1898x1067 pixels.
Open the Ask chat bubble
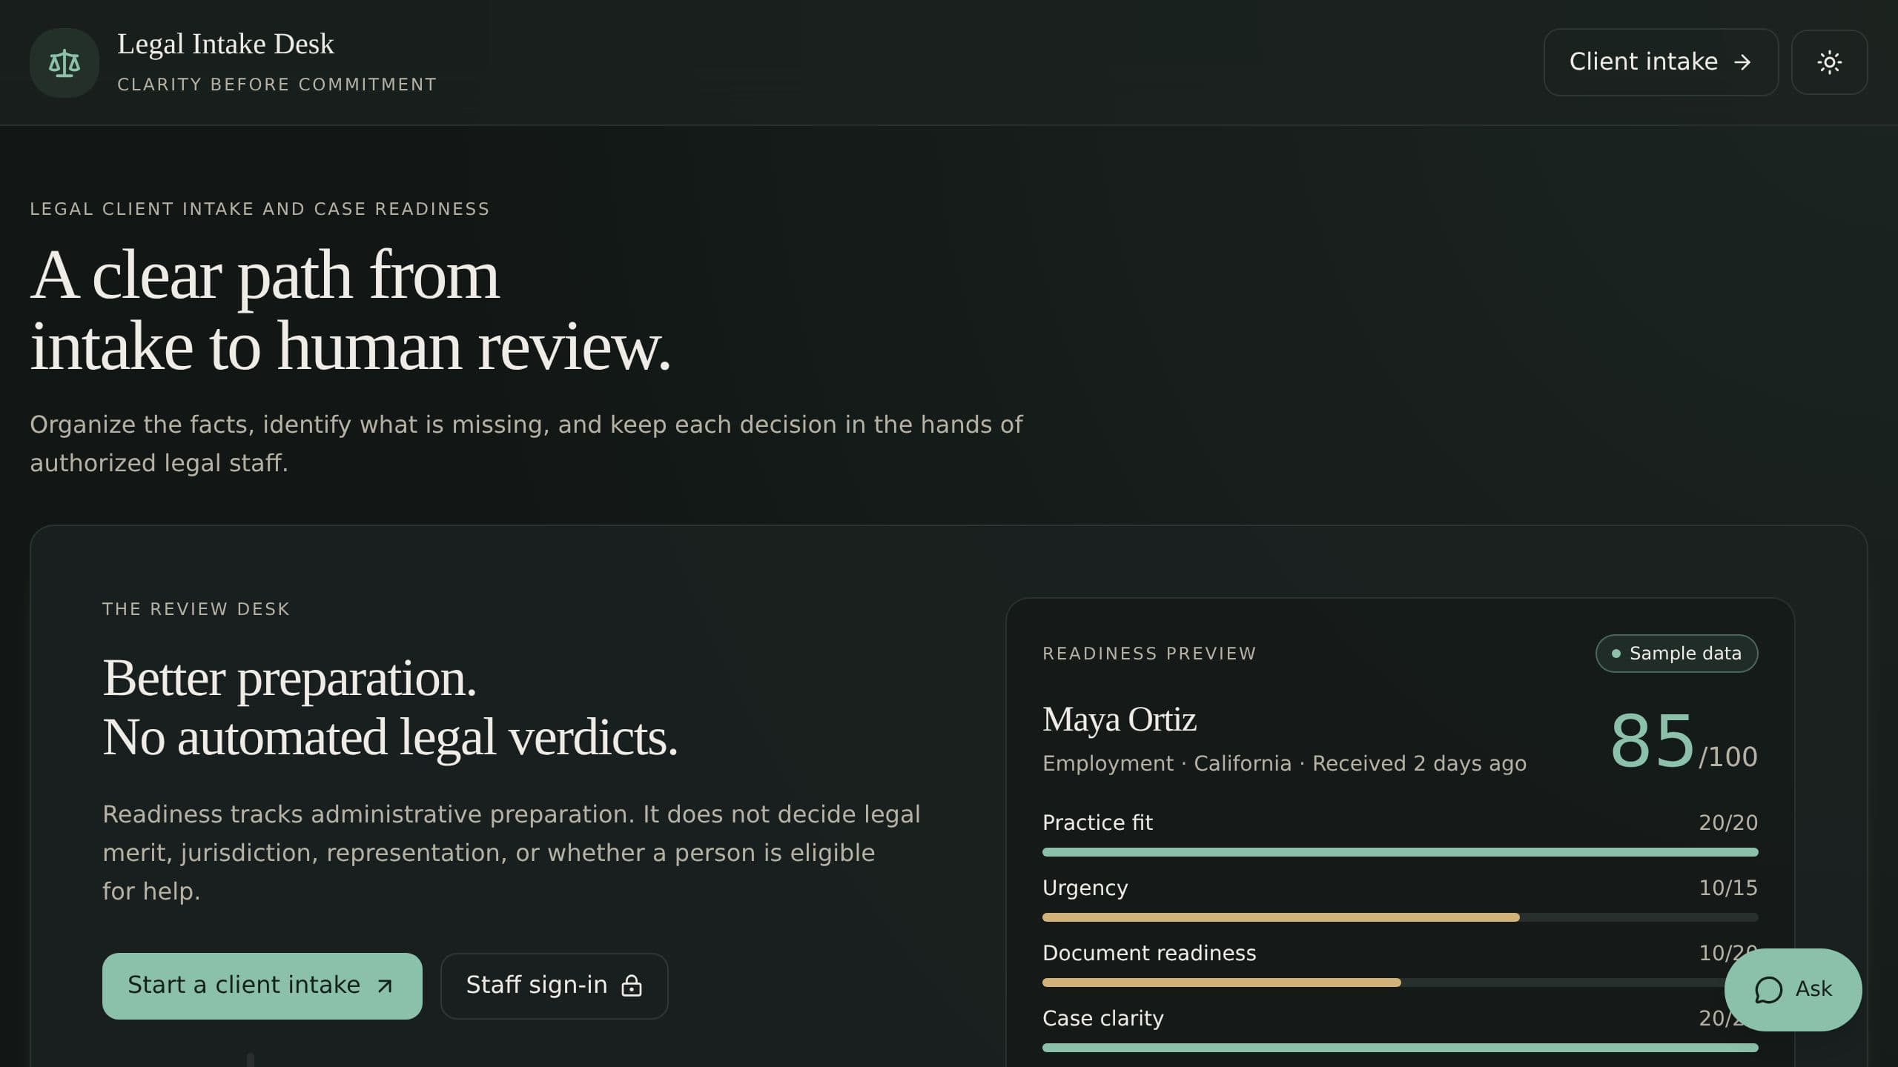(x=1793, y=989)
